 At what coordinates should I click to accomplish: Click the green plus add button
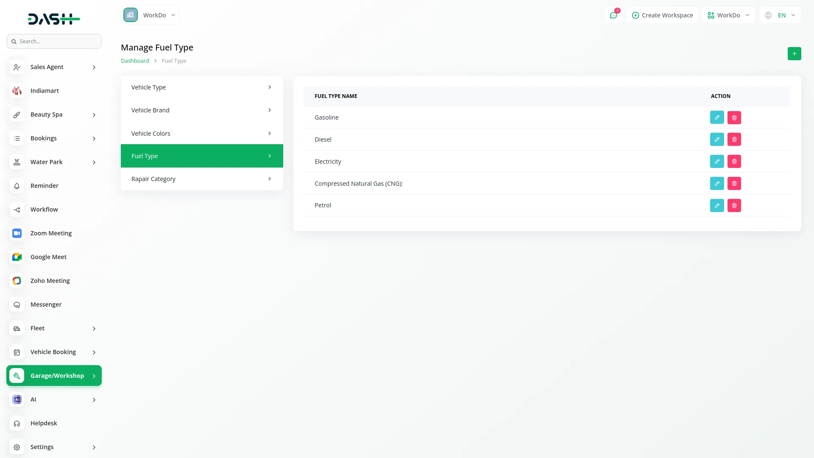pyautogui.click(x=794, y=53)
